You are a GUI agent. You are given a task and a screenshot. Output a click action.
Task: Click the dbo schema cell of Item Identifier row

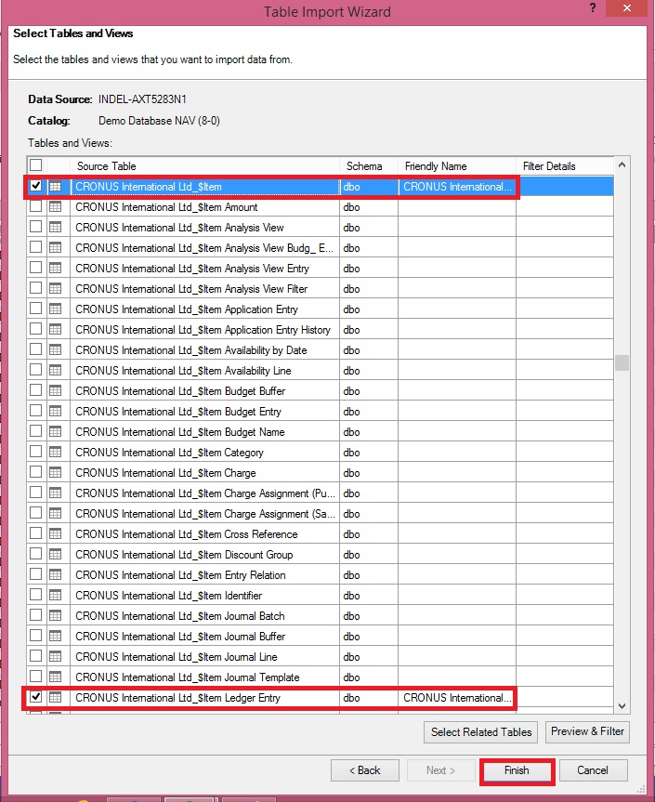tap(369, 596)
